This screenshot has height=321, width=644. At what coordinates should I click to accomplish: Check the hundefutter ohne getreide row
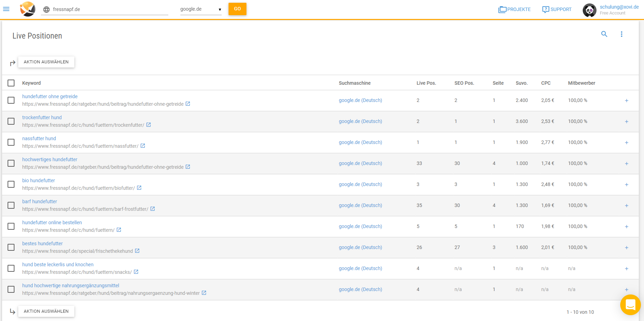(x=11, y=100)
